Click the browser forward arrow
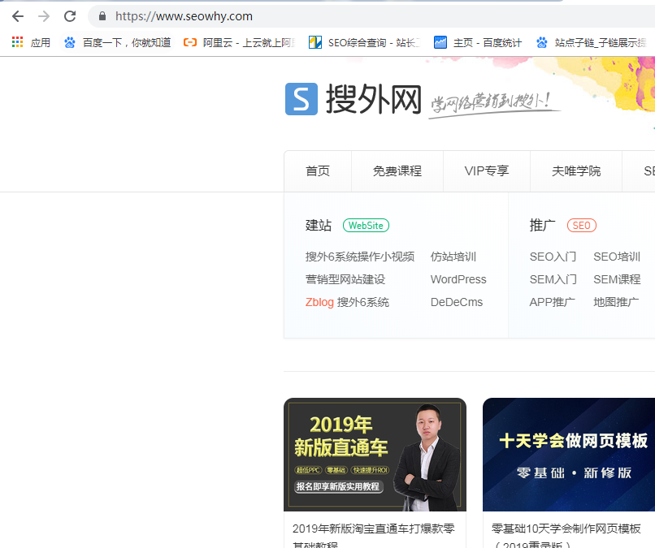The height and width of the screenshot is (548, 655). pos(43,16)
